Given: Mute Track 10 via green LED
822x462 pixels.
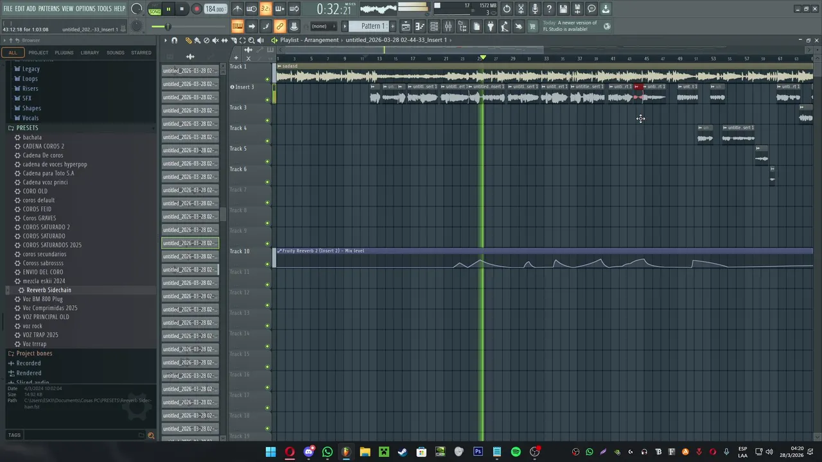Looking at the screenshot, I should tap(268, 264).
